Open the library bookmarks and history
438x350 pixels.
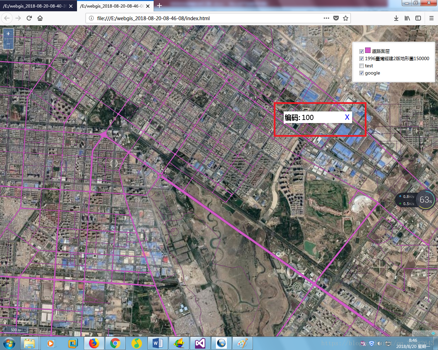407,18
